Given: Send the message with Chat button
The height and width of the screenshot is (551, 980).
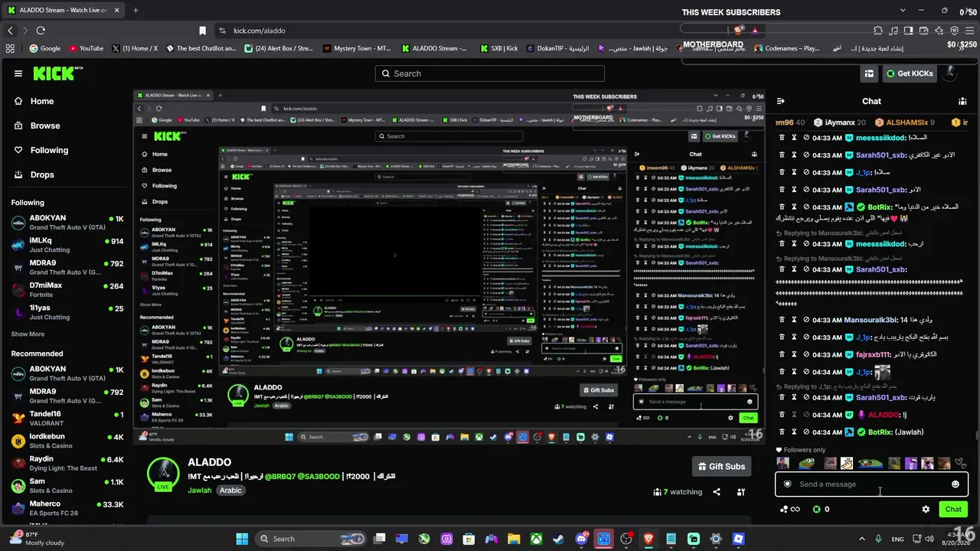Looking at the screenshot, I should (953, 509).
